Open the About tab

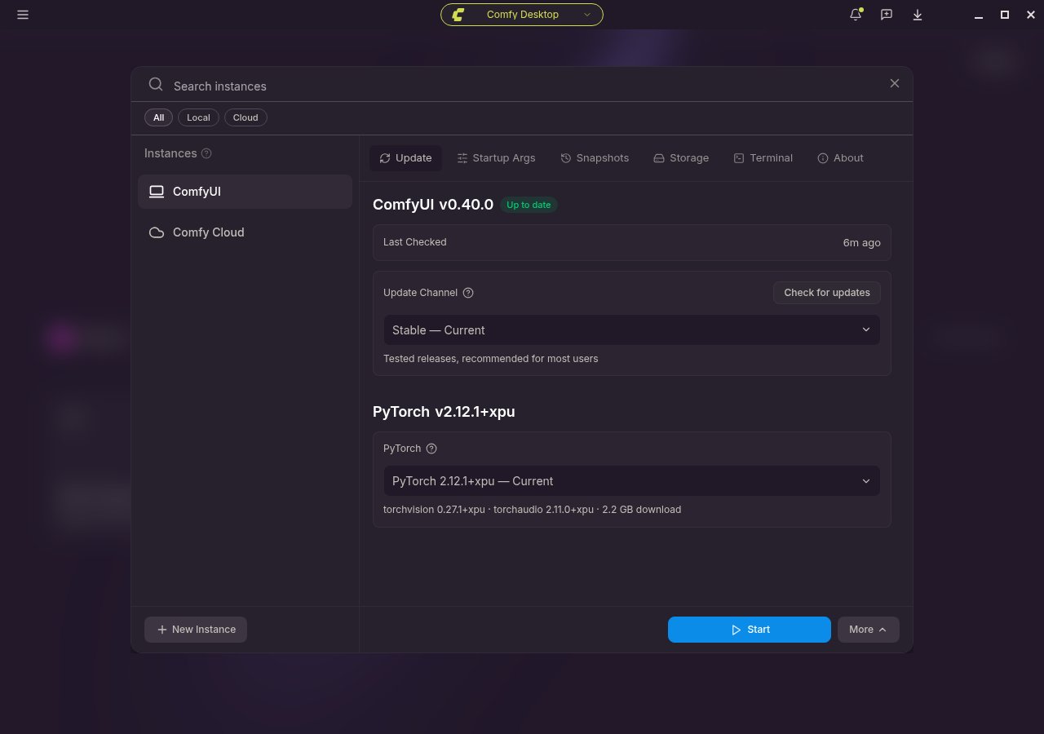coord(840,158)
